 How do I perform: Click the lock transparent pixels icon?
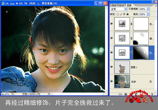tap(117, 14)
